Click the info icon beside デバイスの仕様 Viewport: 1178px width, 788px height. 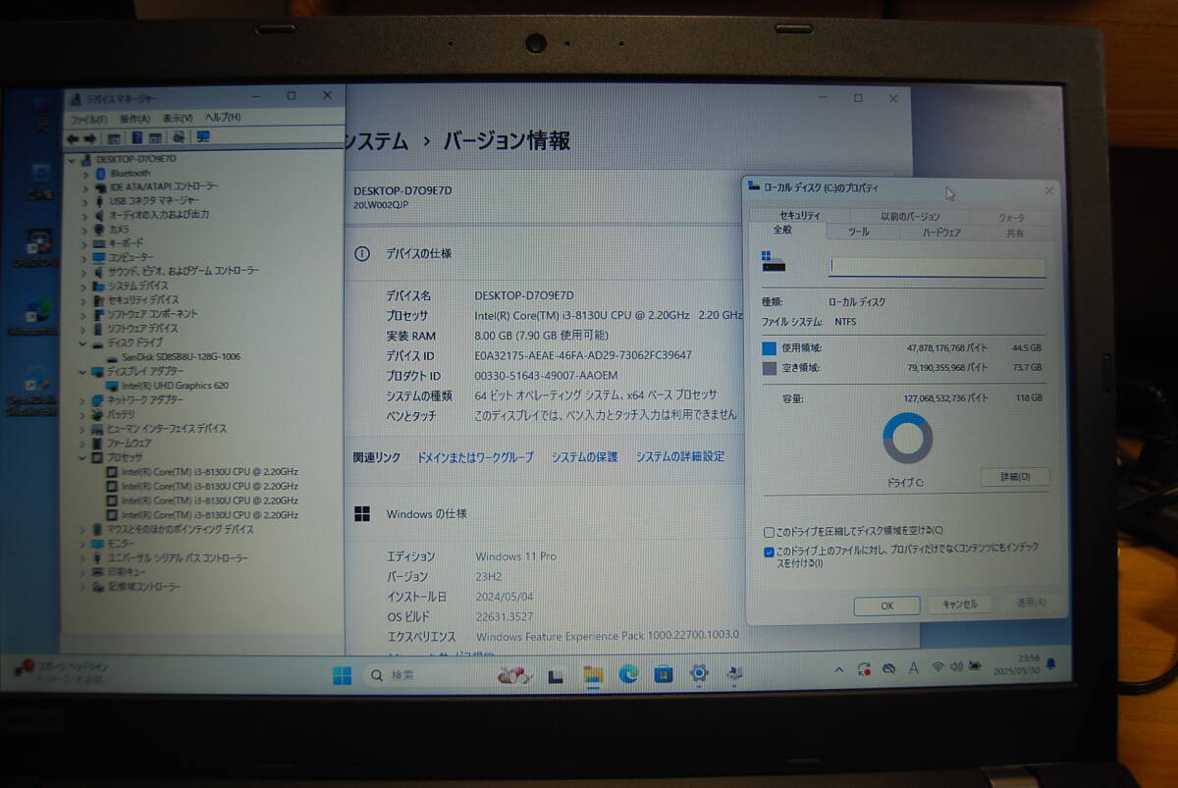(x=362, y=253)
